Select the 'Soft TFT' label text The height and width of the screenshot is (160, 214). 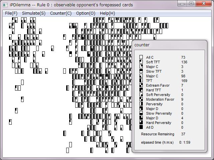tap(153, 62)
